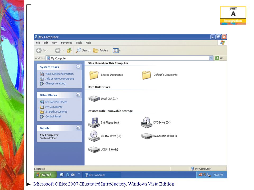Open the Edit menu
Viewport: 254px width, 190px height.
[x=46, y=43]
